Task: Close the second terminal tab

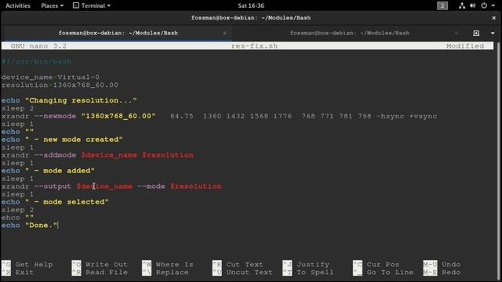Action: (x=457, y=33)
